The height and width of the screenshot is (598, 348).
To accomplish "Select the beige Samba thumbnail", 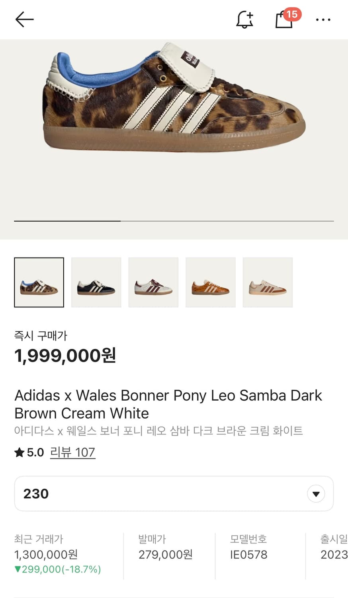I will click(268, 282).
